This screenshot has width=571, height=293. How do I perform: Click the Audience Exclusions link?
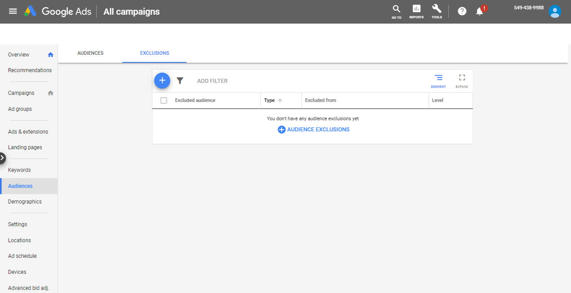(x=314, y=130)
